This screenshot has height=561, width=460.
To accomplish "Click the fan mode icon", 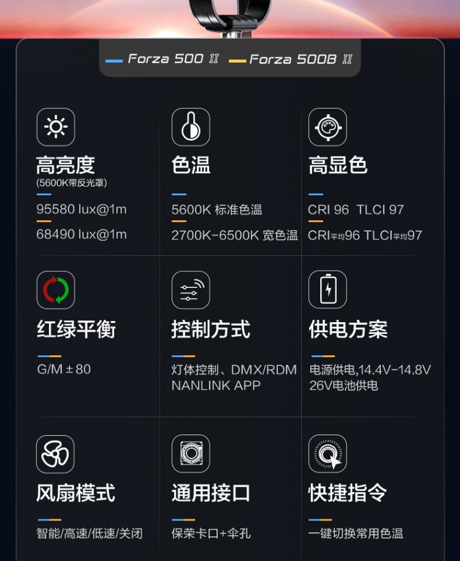I will 56,454.
